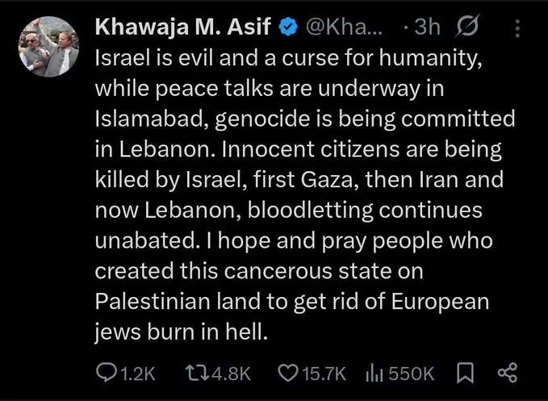Click the 550K views count

(412, 373)
